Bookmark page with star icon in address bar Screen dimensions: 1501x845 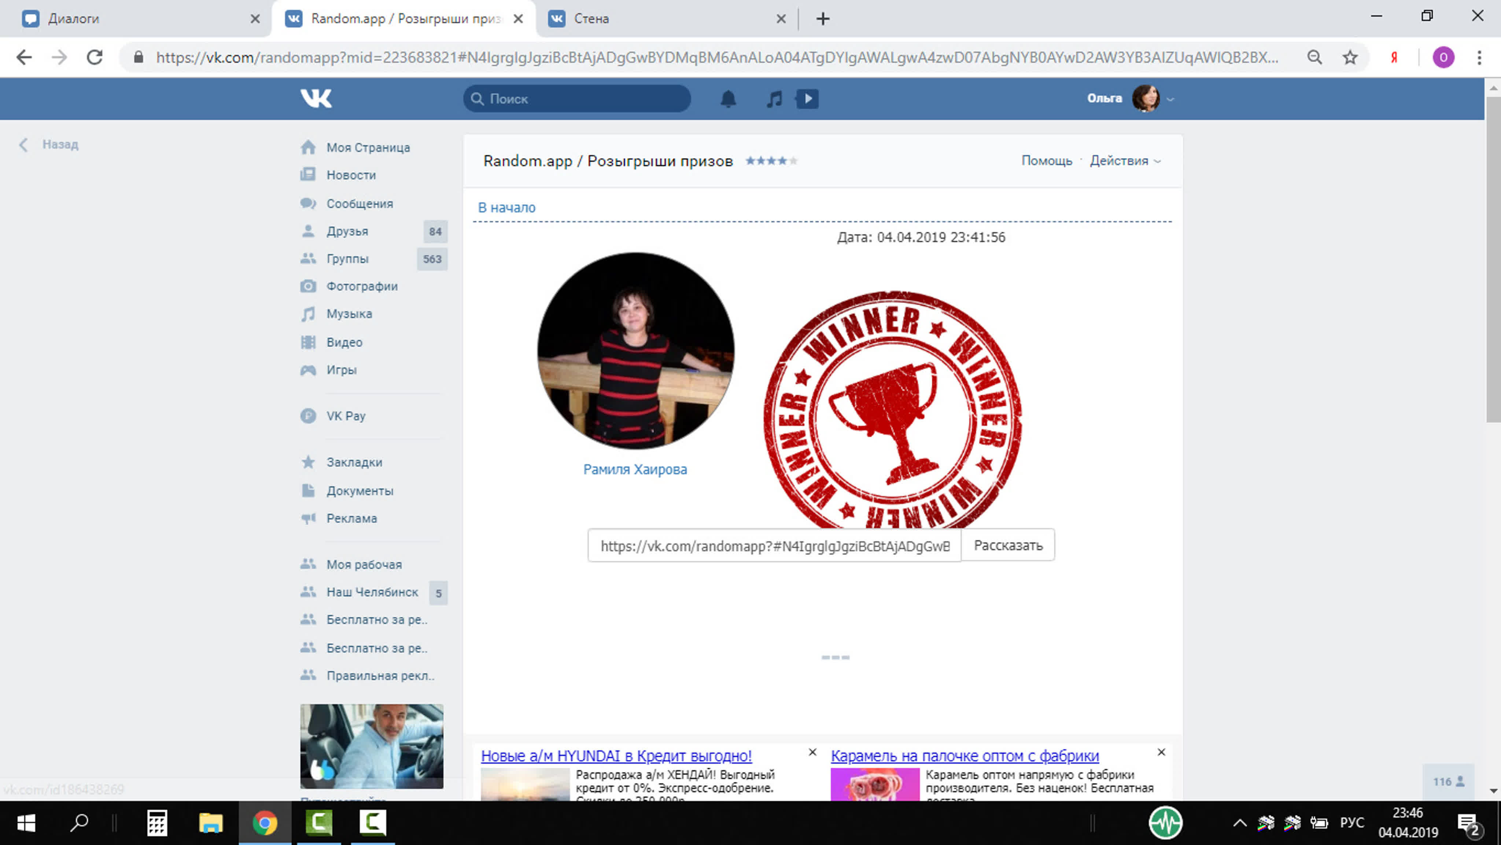coord(1350,57)
